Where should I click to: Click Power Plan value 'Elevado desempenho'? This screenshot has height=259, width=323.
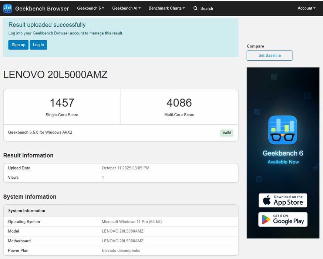[121, 250]
